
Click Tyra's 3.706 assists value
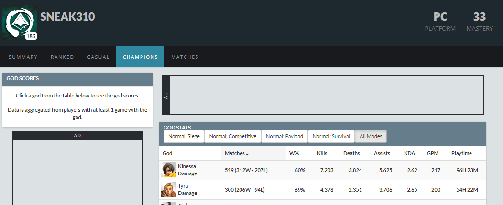click(385, 190)
